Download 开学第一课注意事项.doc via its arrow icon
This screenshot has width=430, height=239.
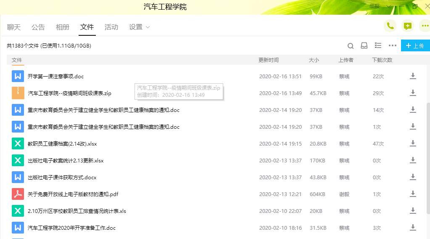[413, 76]
